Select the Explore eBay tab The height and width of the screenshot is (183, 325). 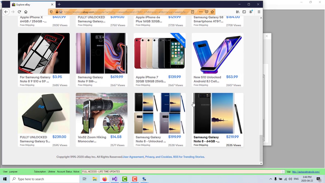32,4
